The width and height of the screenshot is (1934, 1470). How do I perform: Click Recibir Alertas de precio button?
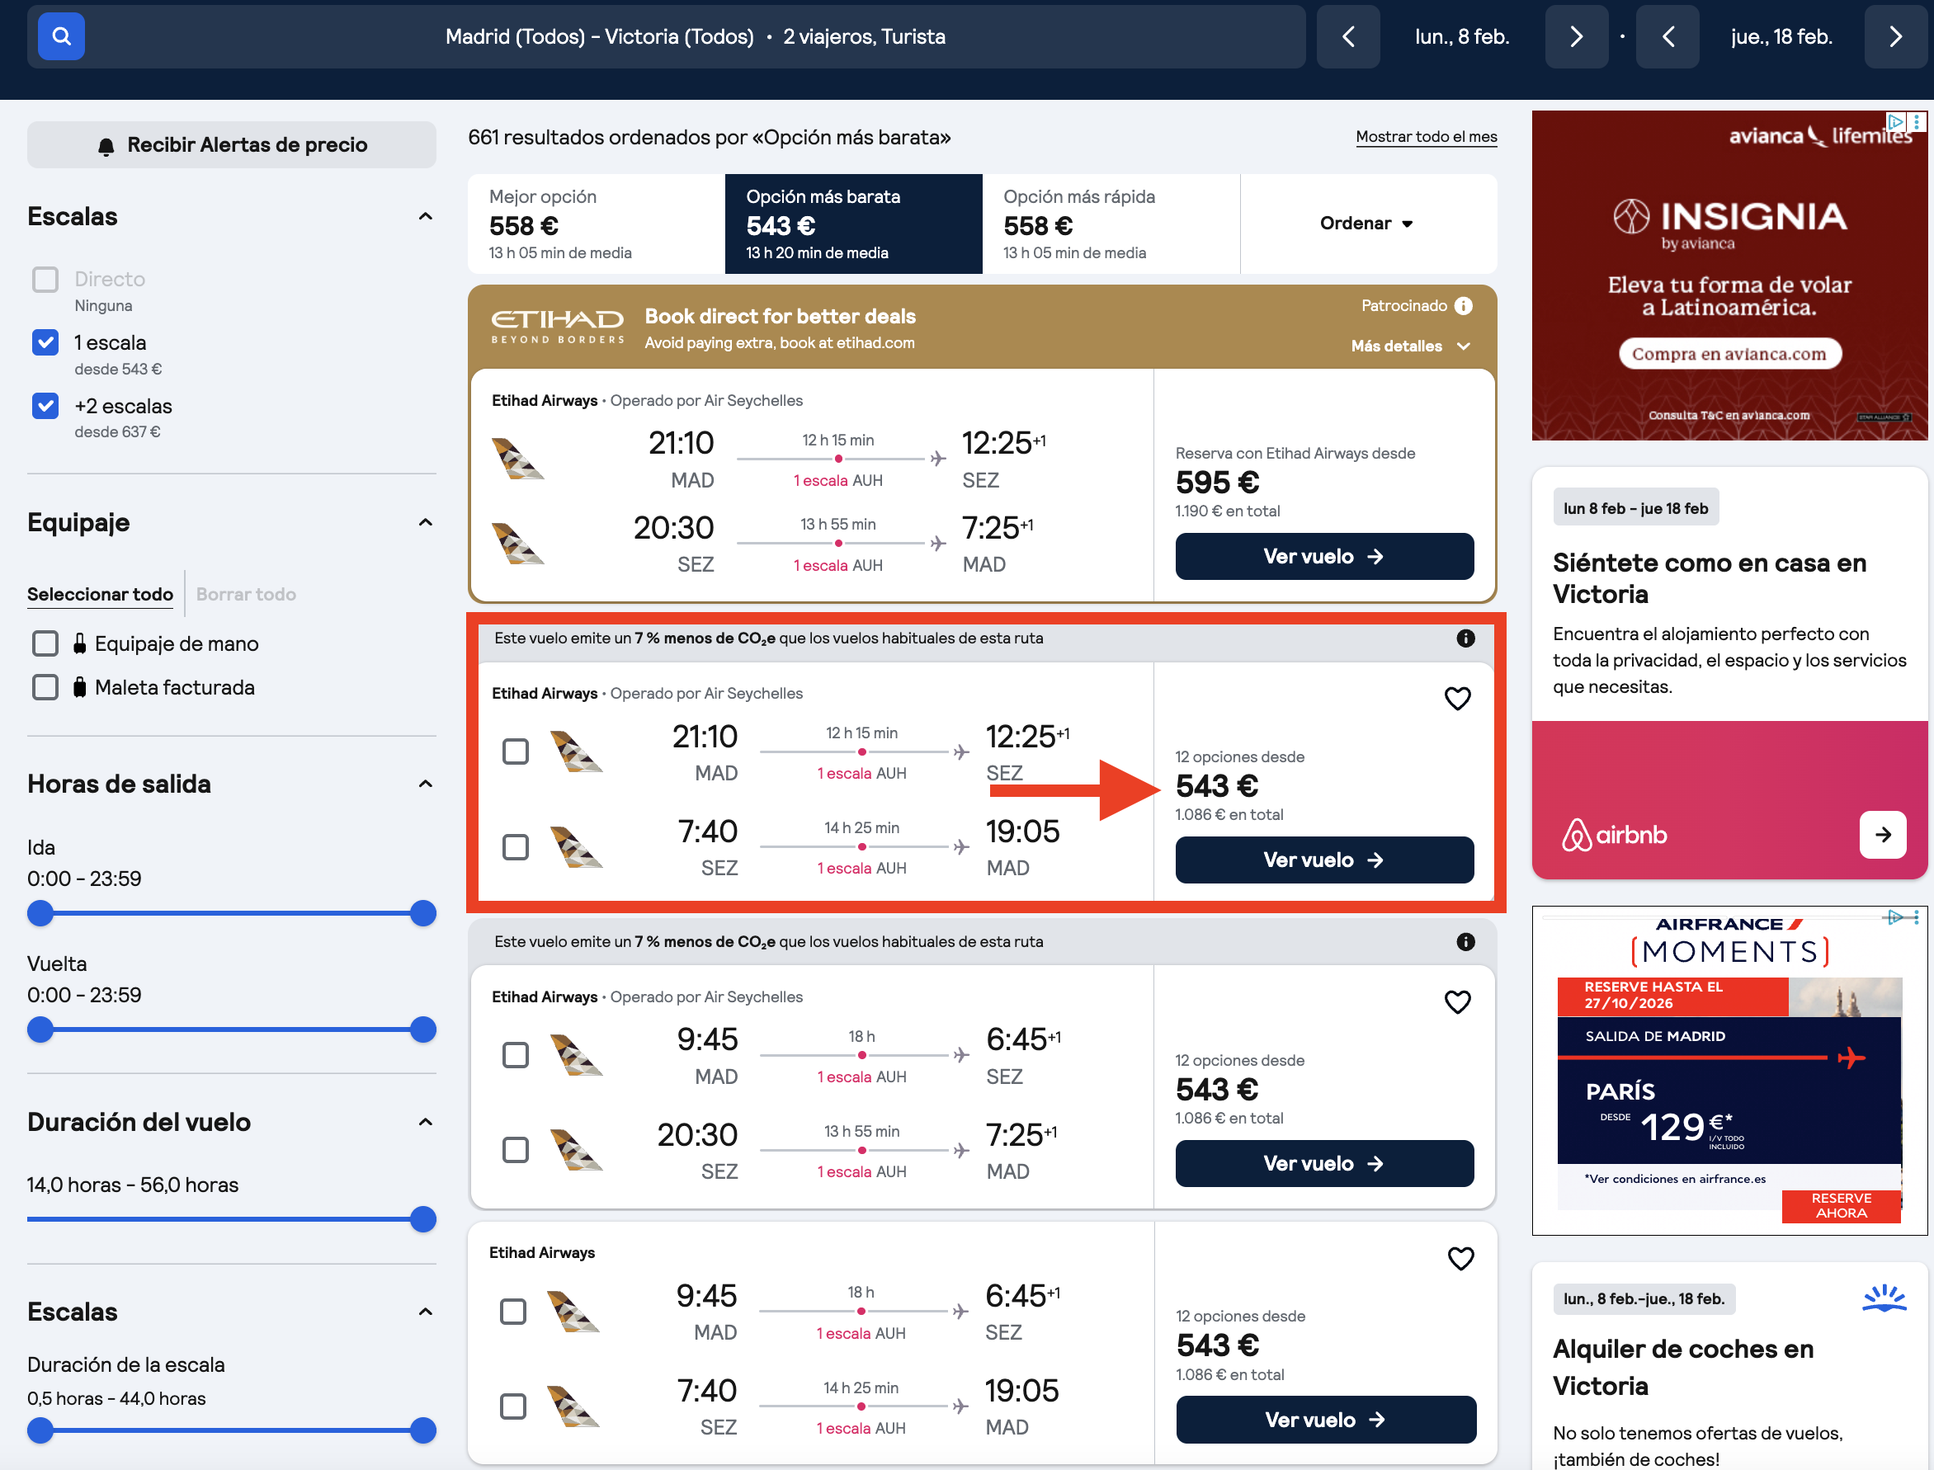(231, 144)
